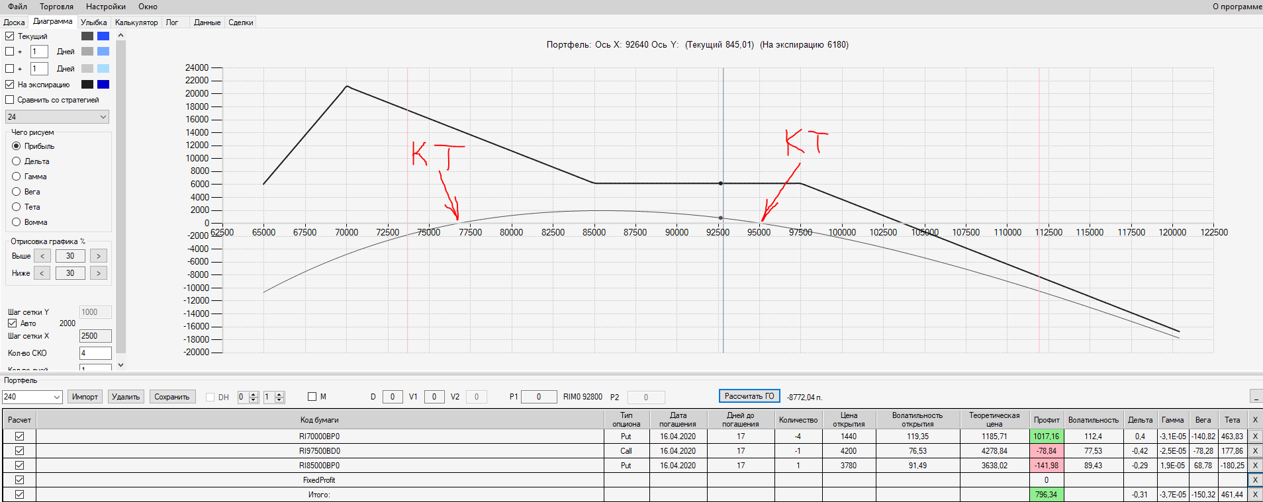Viewport: 1263px width, 502px height.
Task: Click the dark blue swatch for На экспирацию
Action: coord(103,85)
